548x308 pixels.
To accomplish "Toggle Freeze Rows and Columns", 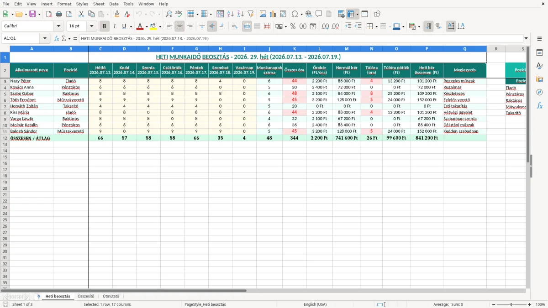I will tap(351, 14).
